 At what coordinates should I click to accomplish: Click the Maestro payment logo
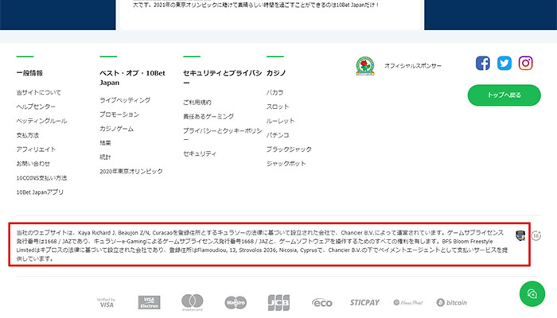pyautogui.click(x=236, y=303)
